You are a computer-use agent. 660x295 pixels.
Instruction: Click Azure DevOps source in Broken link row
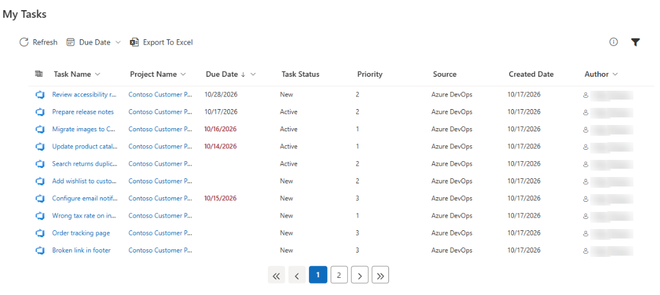pos(452,250)
